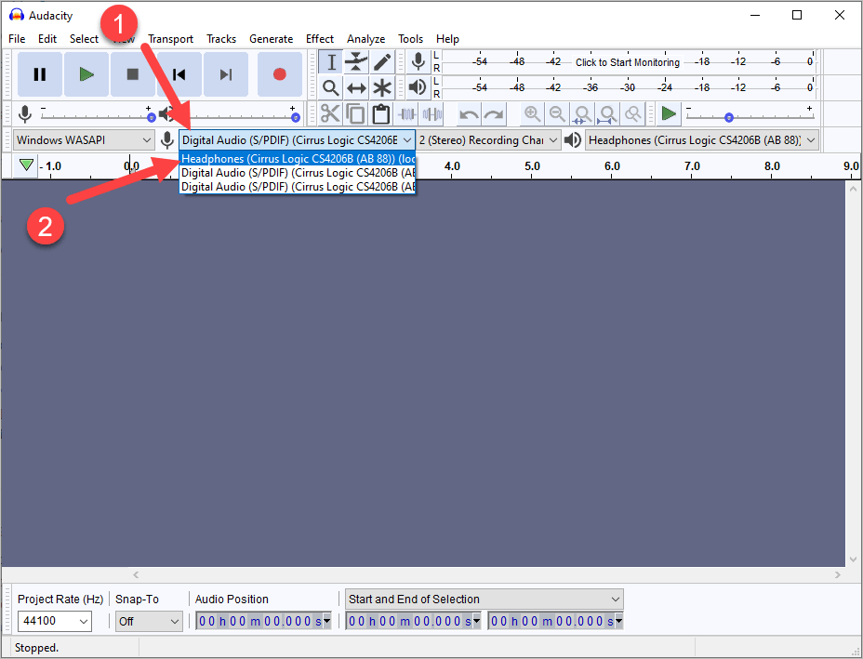Open the Analyze menu
Screen dimensions: 863x659
click(x=366, y=39)
